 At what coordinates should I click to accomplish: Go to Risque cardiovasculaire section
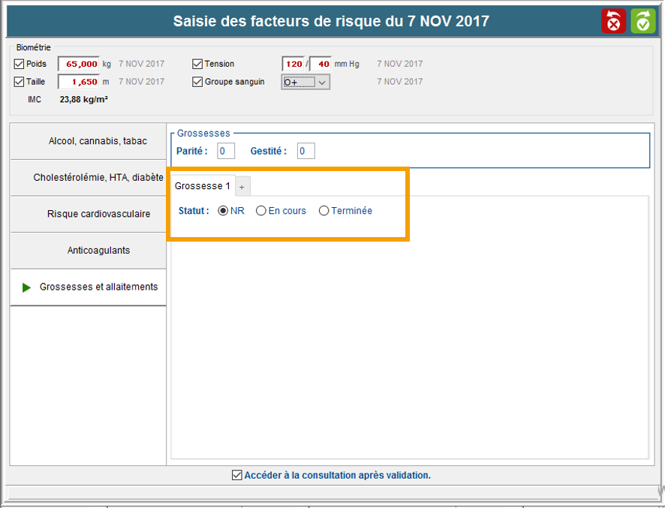pos(88,214)
